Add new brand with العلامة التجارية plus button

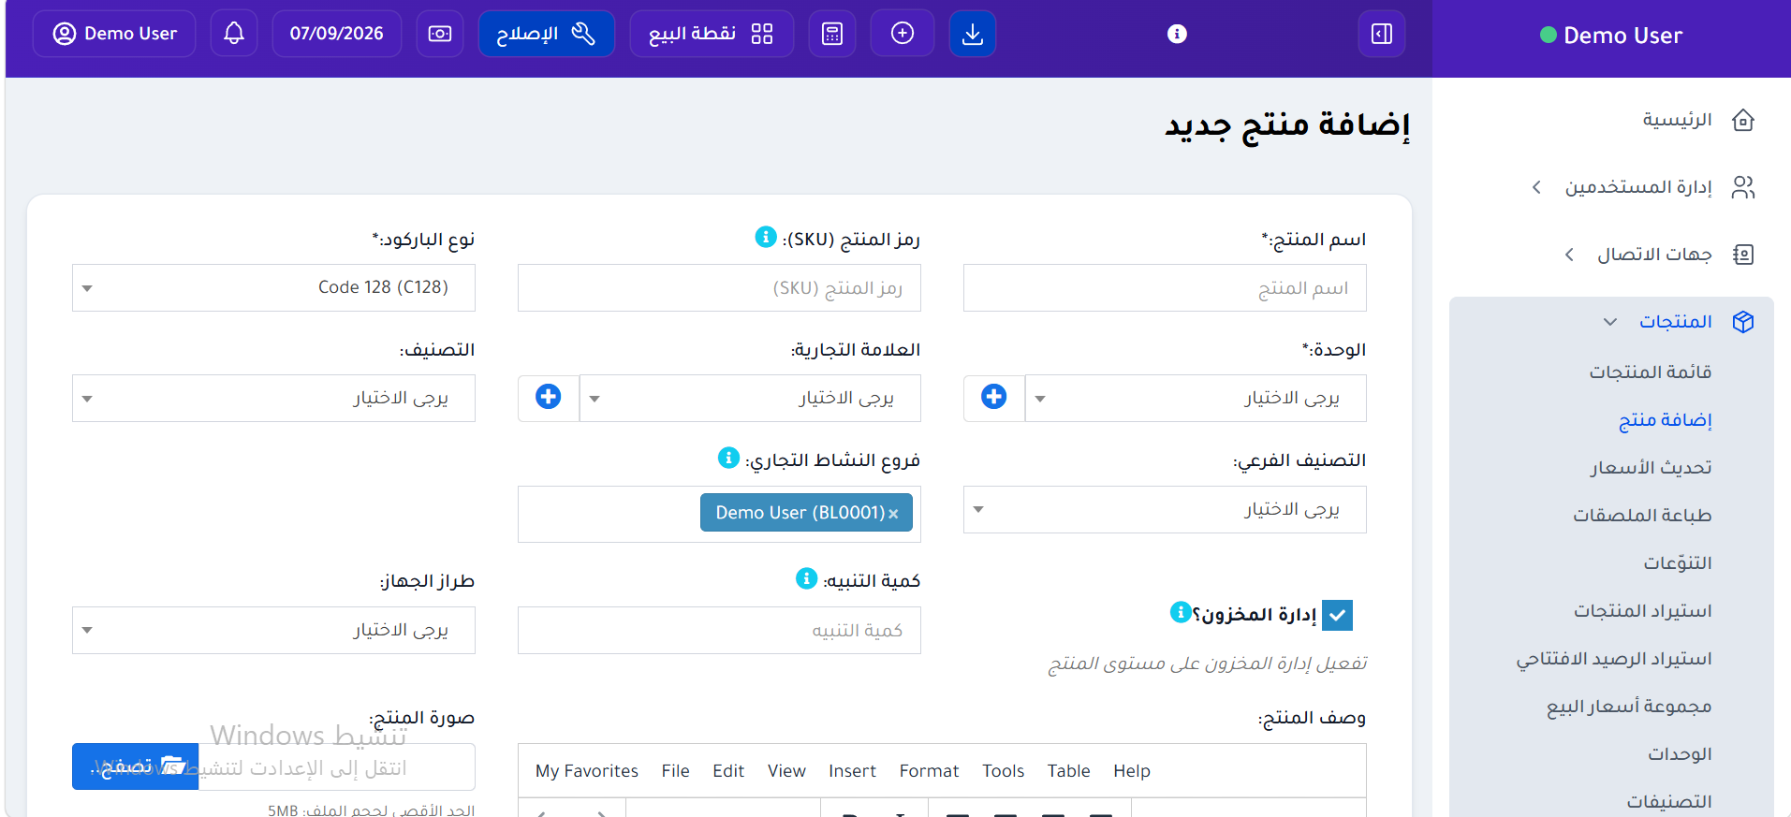(548, 398)
